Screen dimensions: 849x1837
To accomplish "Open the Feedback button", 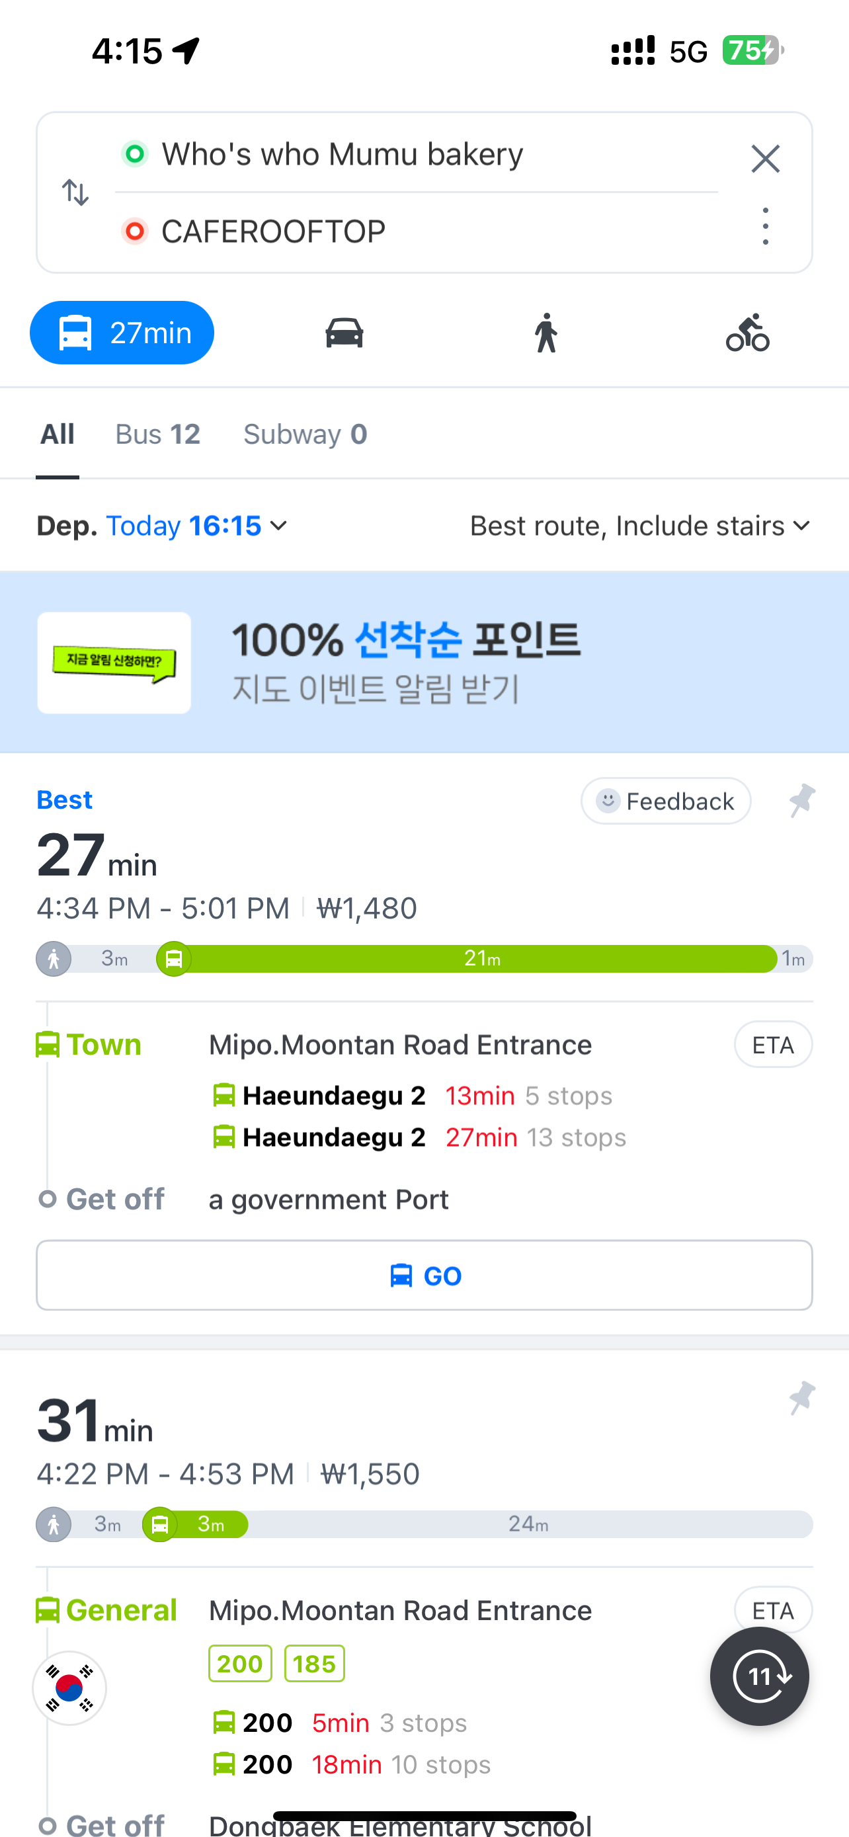I will pyautogui.click(x=665, y=801).
